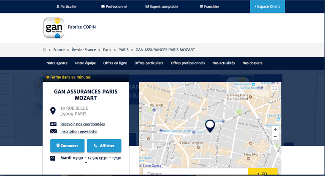
Task: Click GAN ASSURANCES PARIS MOZART breadcrumb
Action: pyautogui.click(x=165, y=50)
